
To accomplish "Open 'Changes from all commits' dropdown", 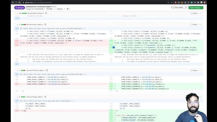I will (35, 9).
